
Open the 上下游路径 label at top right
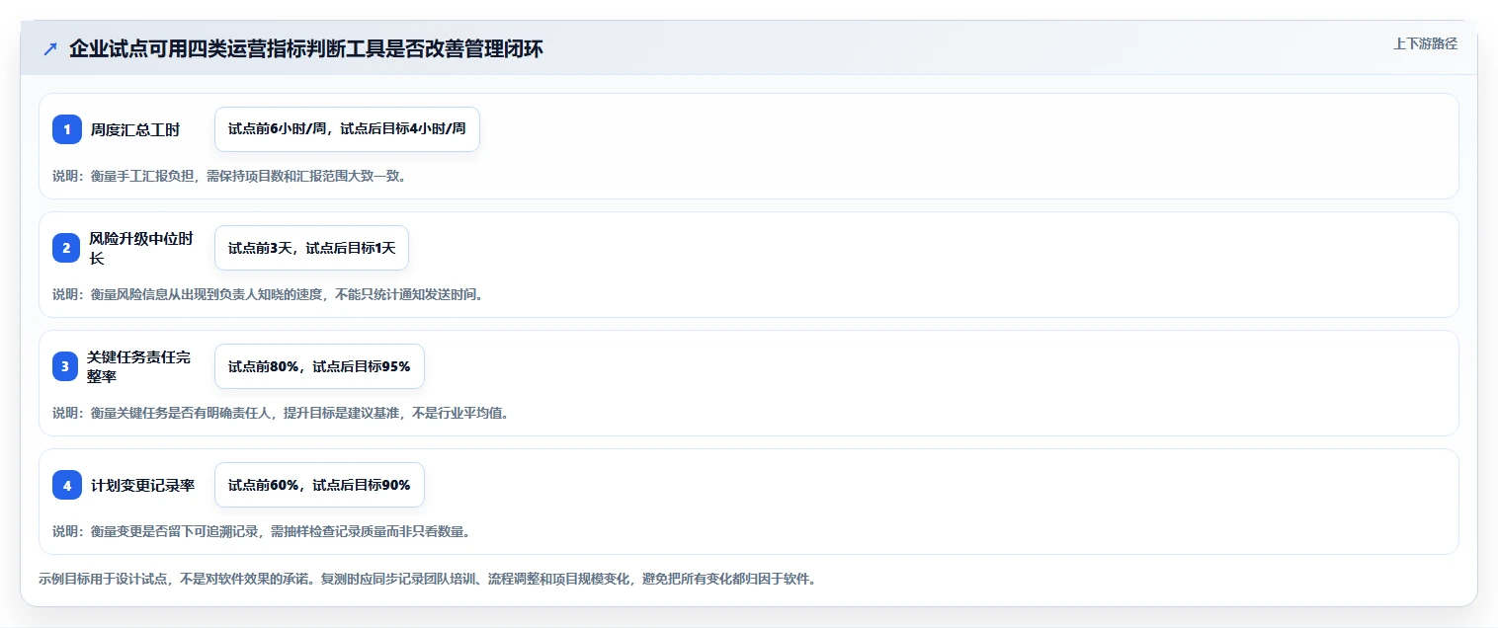point(1425,43)
